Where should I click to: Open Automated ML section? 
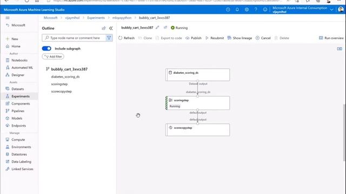tap(19, 68)
